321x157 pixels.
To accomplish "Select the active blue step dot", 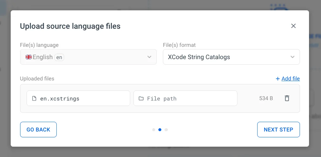I will [160, 130].
